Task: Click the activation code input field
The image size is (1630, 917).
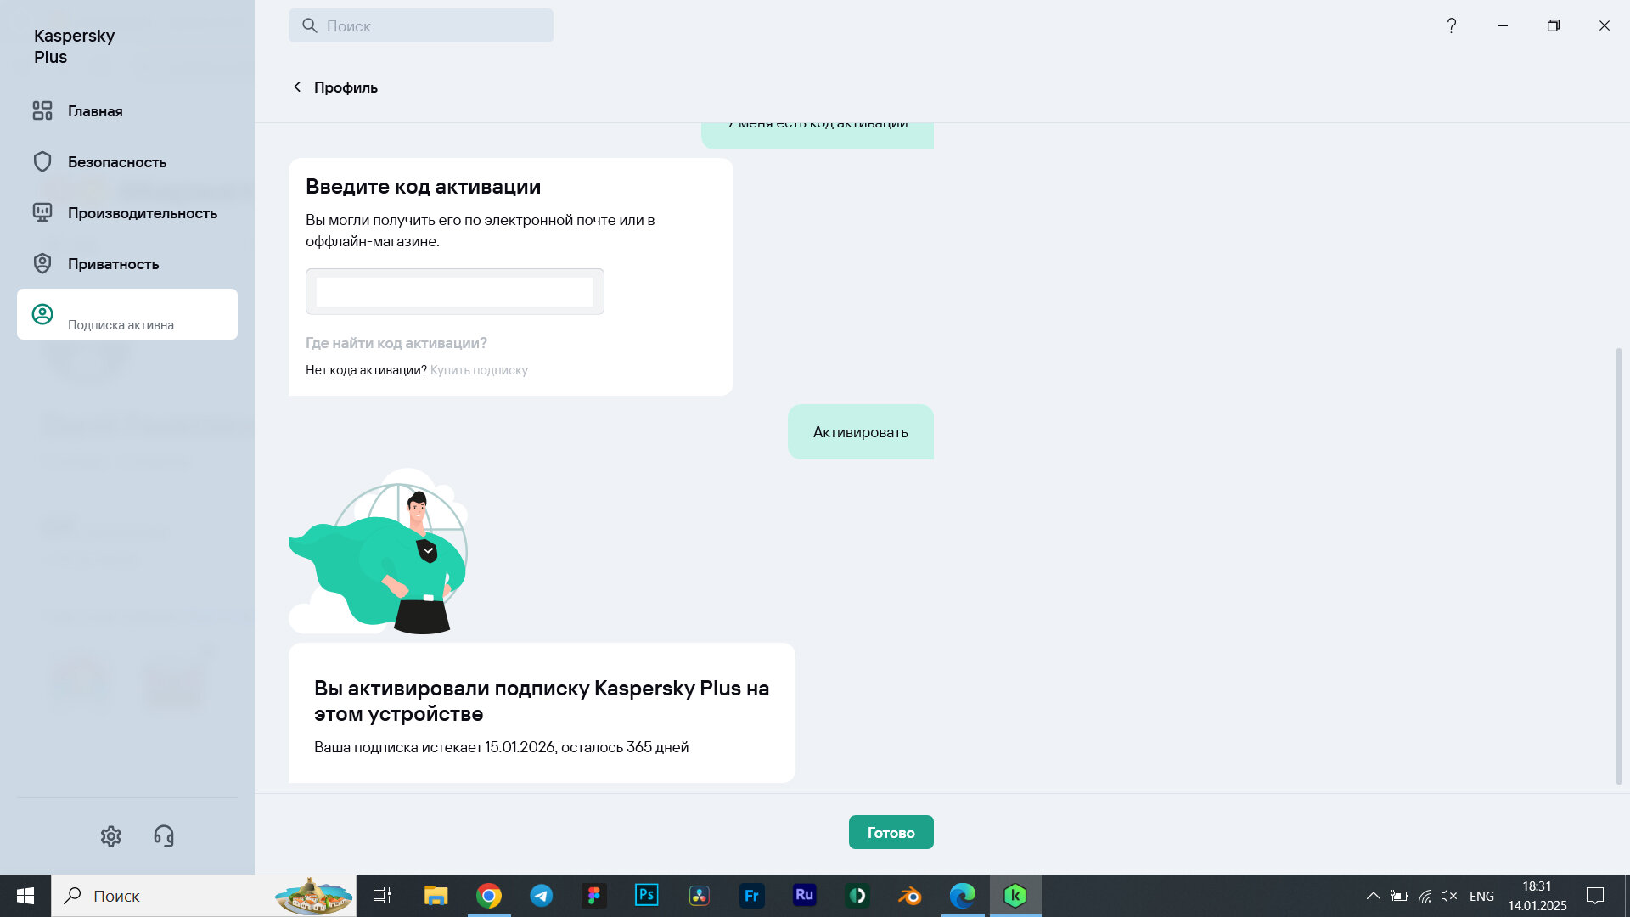Action: click(455, 291)
